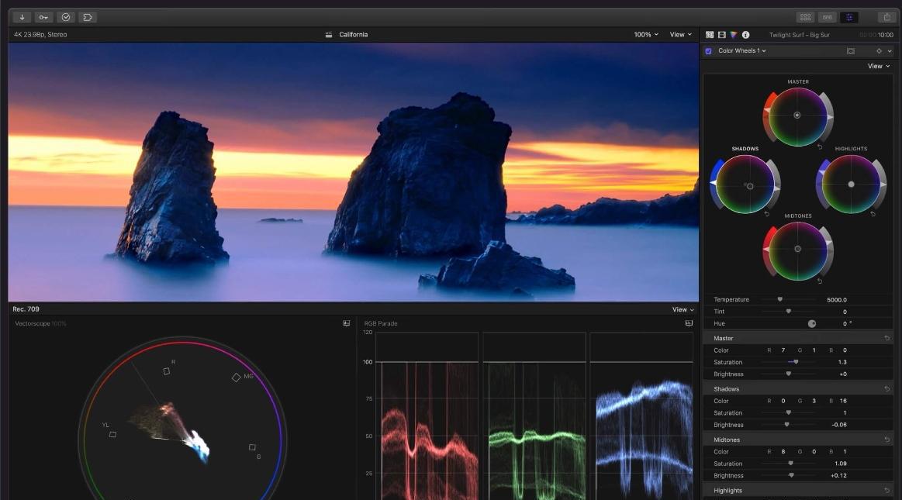The image size is (902, 500).
Task: Click the Shadows Saturation slider handle
Action: pos(789,412)
